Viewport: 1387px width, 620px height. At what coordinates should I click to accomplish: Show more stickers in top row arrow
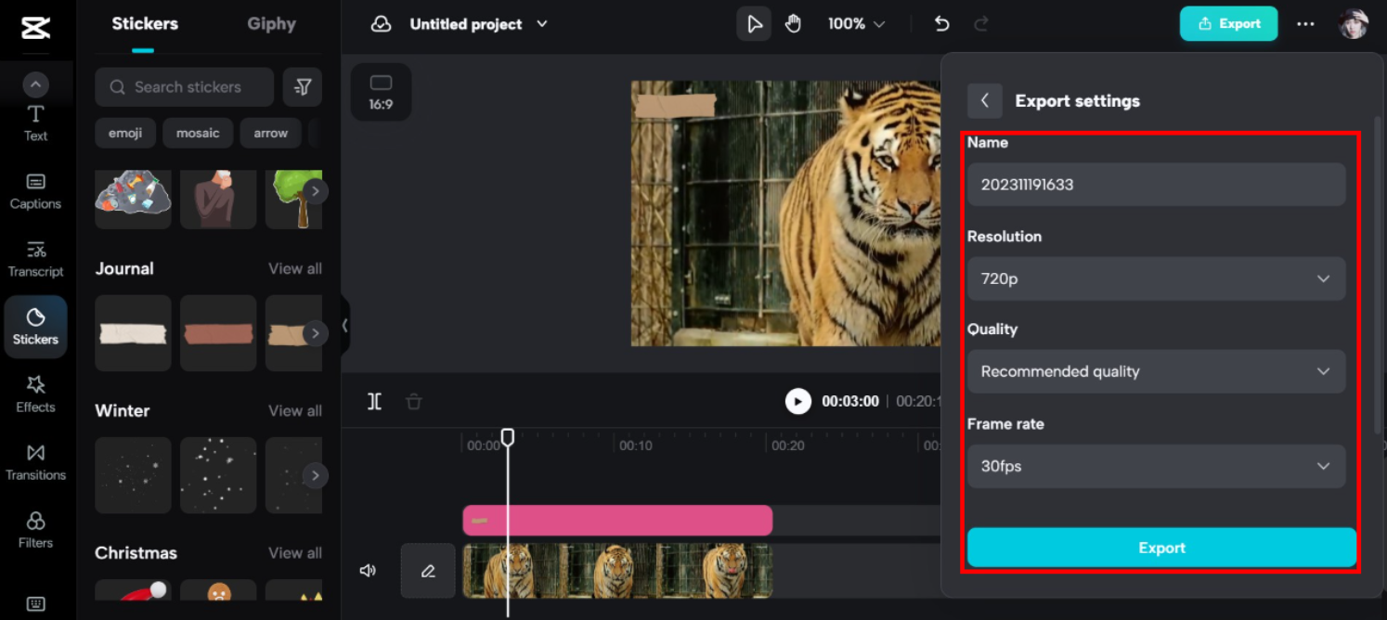click(316, 191)
